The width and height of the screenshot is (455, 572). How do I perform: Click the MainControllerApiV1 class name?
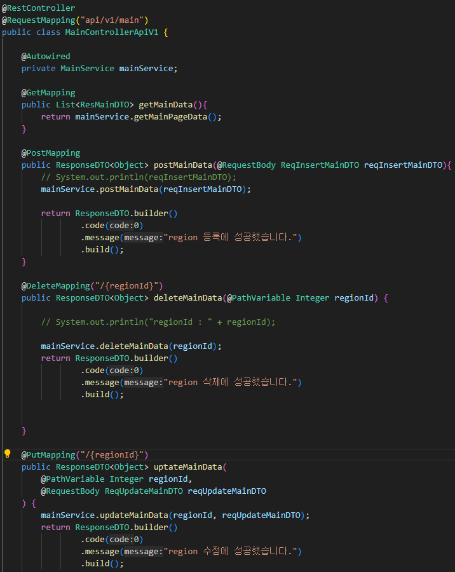pos(112,32)
